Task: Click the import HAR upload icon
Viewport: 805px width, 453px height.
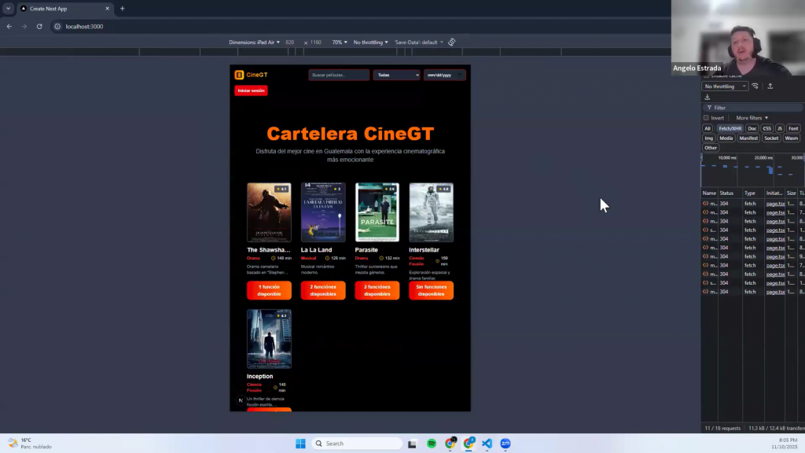Action: point(770,87)
